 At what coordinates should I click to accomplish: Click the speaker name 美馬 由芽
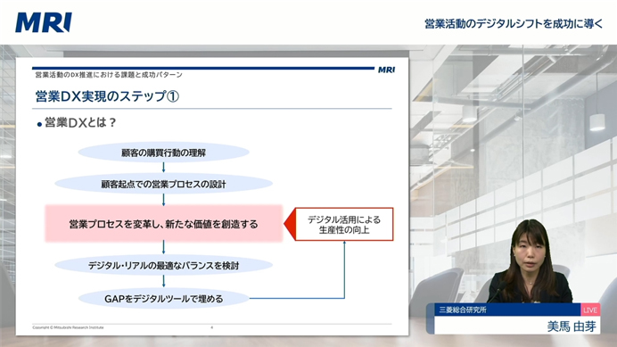(572, 326)
